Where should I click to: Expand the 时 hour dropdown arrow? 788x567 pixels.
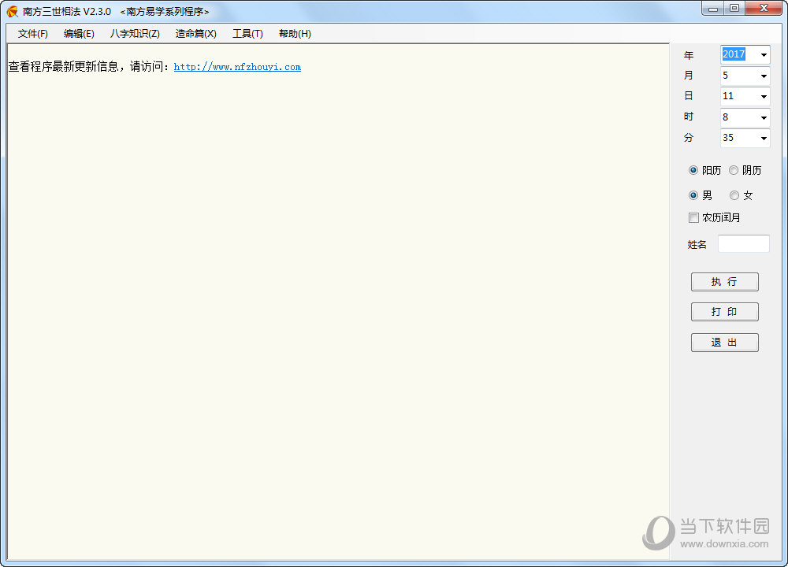coord(764,117)
